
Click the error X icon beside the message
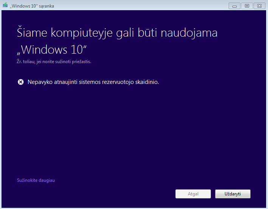(21, 82)
